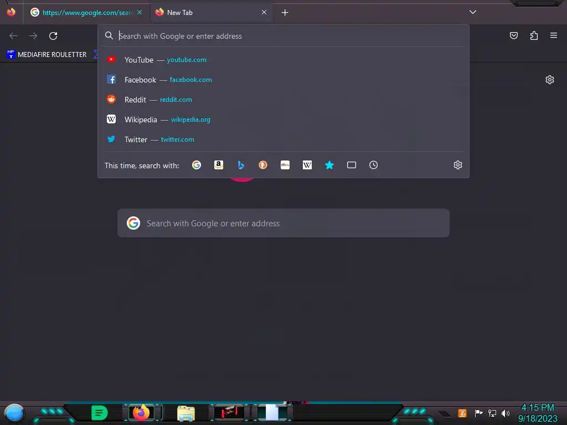Viewport: 567px width, 425px height.
Task: Open a new tab with plus button
Action: (285, 13)
